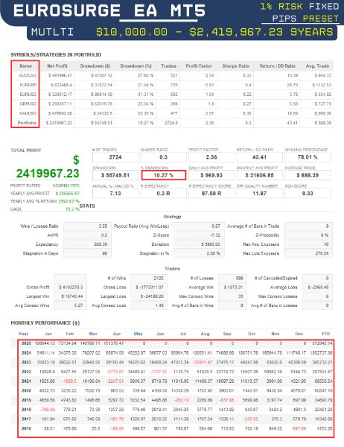Click the '# OF TRADES' value box 2724
344x447 pixels.
point(115,157)
